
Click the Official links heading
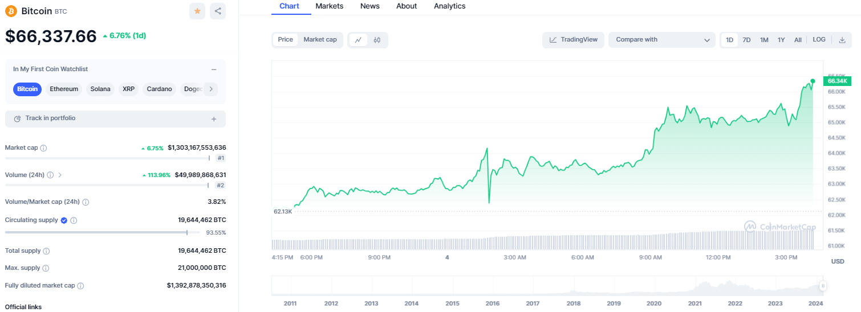pyautogui.click(x=23, y=307)
